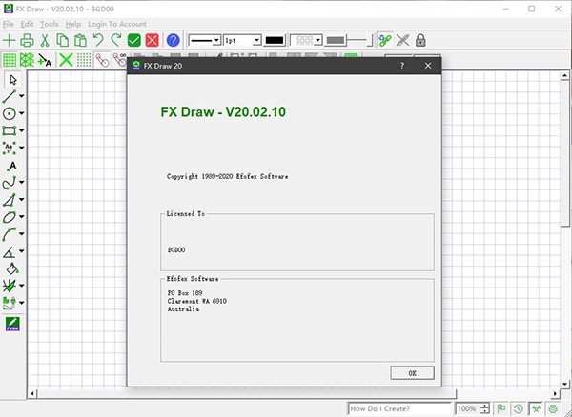The width and height of the screenshot is (572, 417).
Task: Select the point label A tool
Action: [11, 166]
